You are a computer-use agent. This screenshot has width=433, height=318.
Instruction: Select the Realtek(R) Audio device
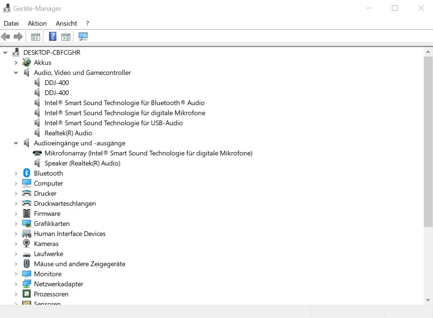(68, 133)
